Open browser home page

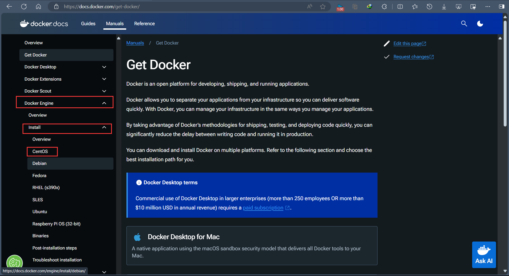[x=38, y=7]
